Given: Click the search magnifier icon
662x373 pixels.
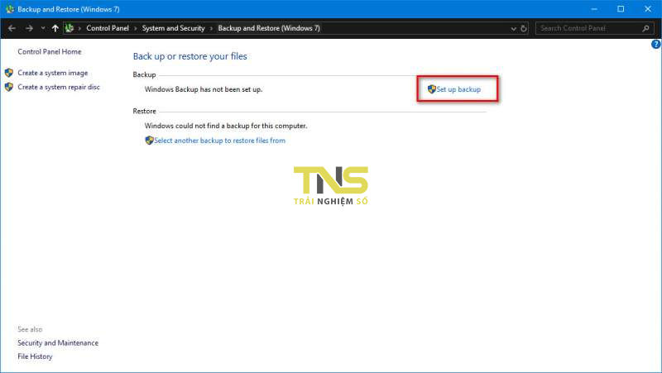Looking at the screenshot, I should (x=645, y=28).
